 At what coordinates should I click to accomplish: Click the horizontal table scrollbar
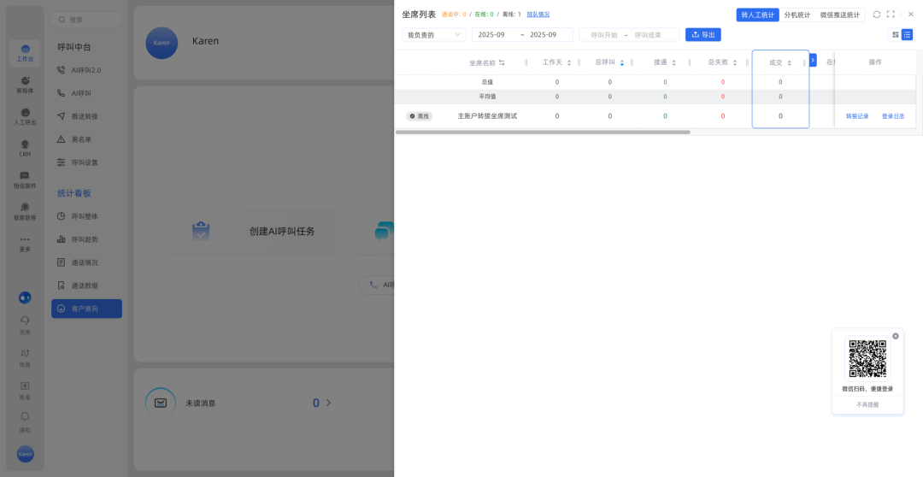point(543,132)
